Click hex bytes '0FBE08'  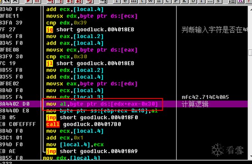(x=9, y=50)
